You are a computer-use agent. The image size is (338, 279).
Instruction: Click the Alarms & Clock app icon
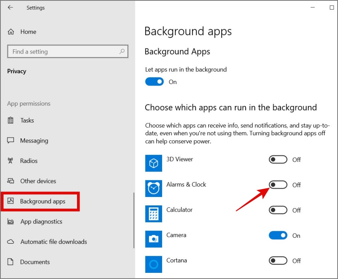154,188
